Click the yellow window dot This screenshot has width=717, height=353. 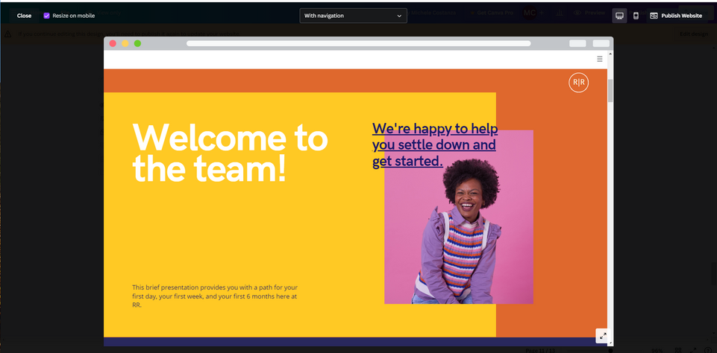click(x=125, y=43)
